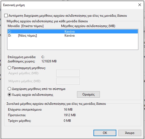
Task: Select Χωρίς αρχείο σελιδοποίησης radio button
Action: click(x=10, y=95)
